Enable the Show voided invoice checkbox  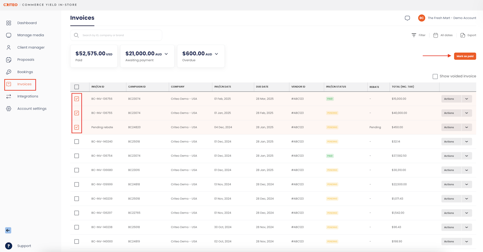[435, 76]
